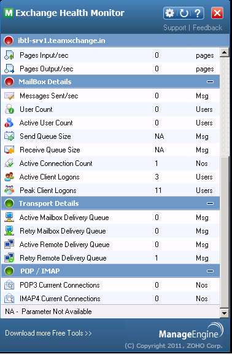Image resolution: width=232 pixels, height=354 pixels.
Task: Click the vertical scrollbar thumb
Action: (225, 232)
